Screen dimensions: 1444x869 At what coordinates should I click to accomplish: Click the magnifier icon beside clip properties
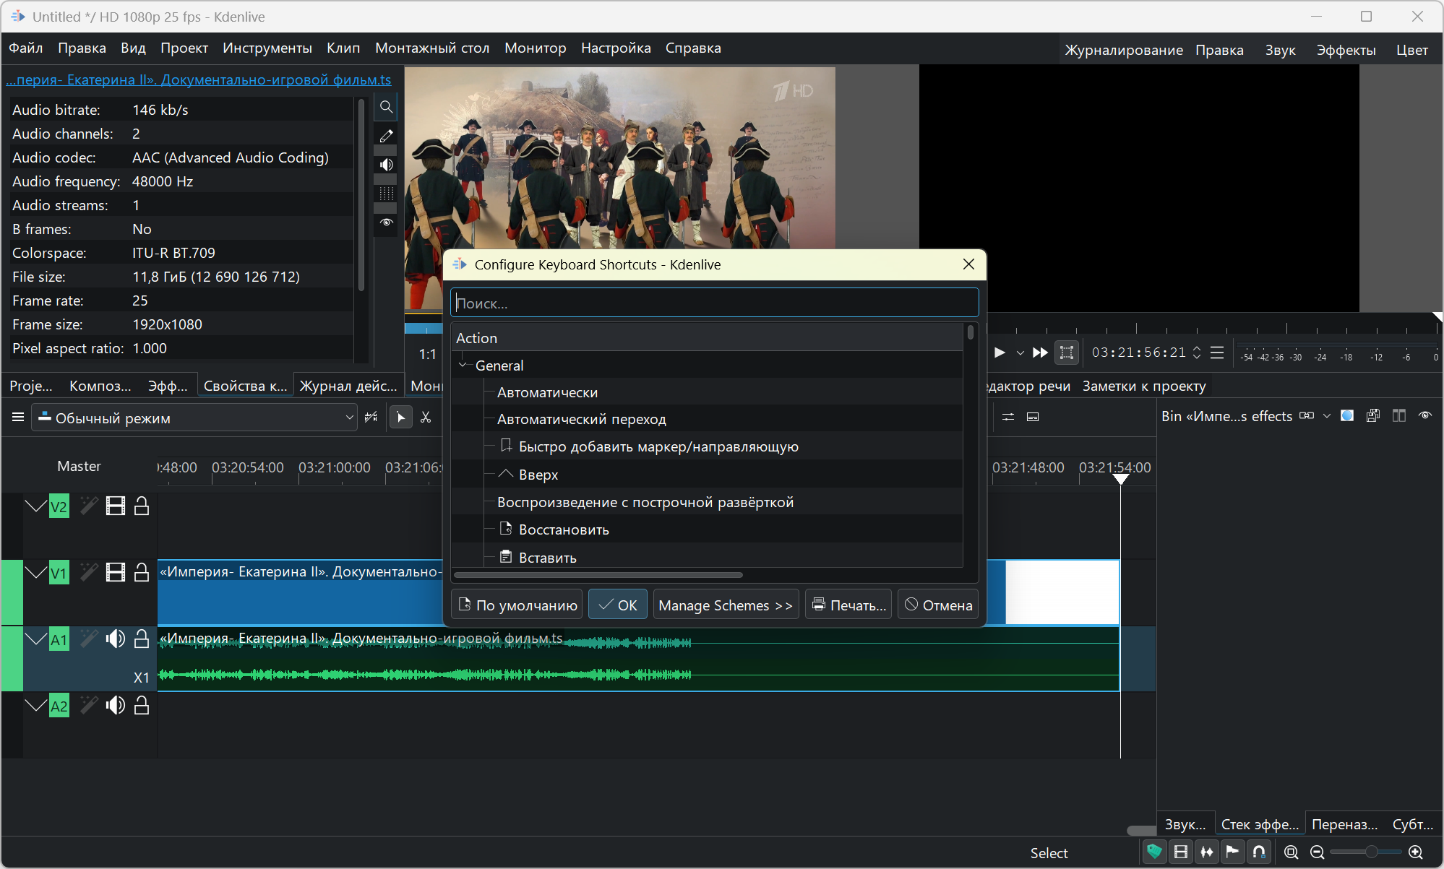[387, 107]
